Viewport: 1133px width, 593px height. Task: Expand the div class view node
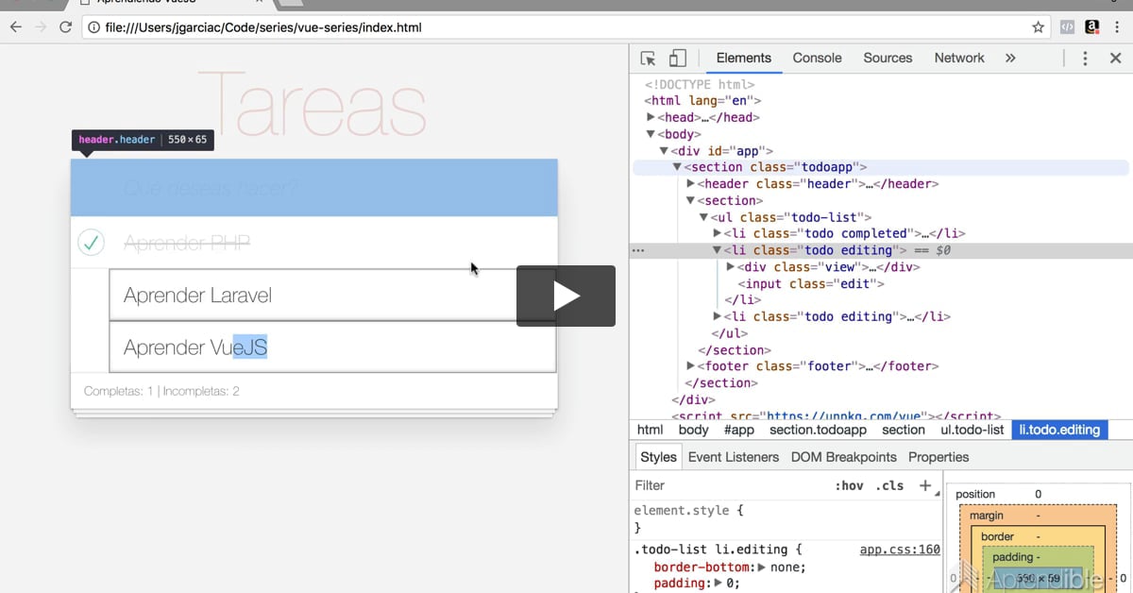[x=730, y=266]
